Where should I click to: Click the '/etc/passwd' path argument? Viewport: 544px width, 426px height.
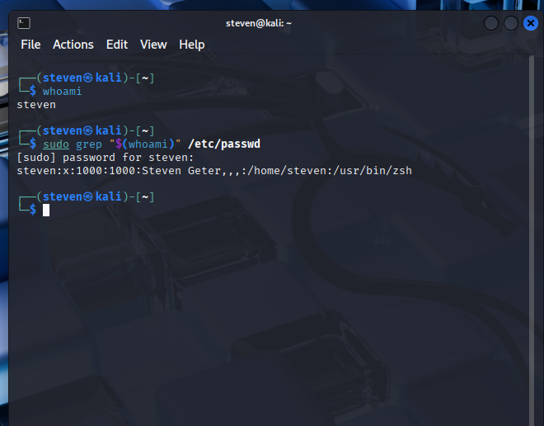point(224,144)
